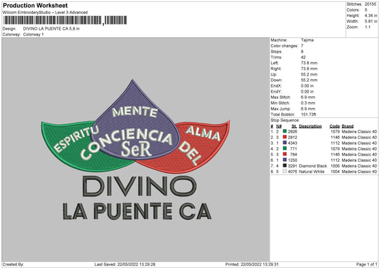380x269 pixels.
Task: Click the Colors value 5
Action: 366,10
